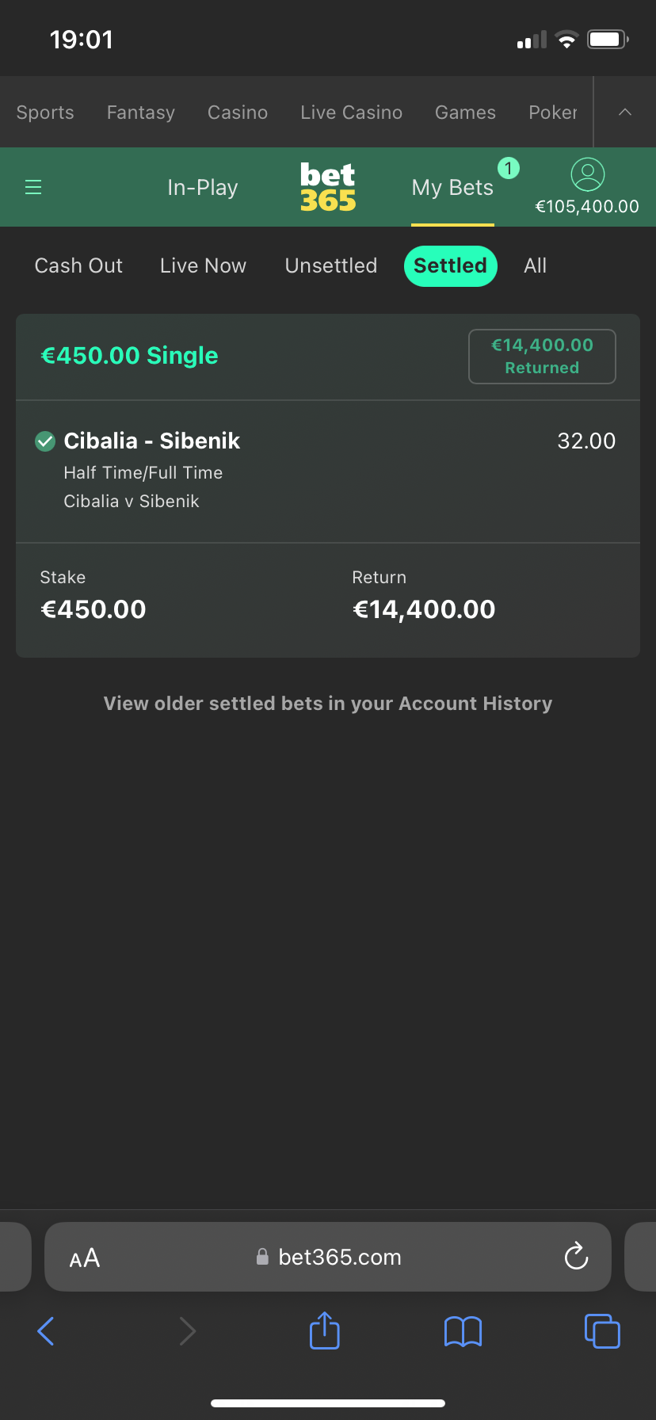
Task: Select the Settled filter pill
Action: click(x=450, y=265)
